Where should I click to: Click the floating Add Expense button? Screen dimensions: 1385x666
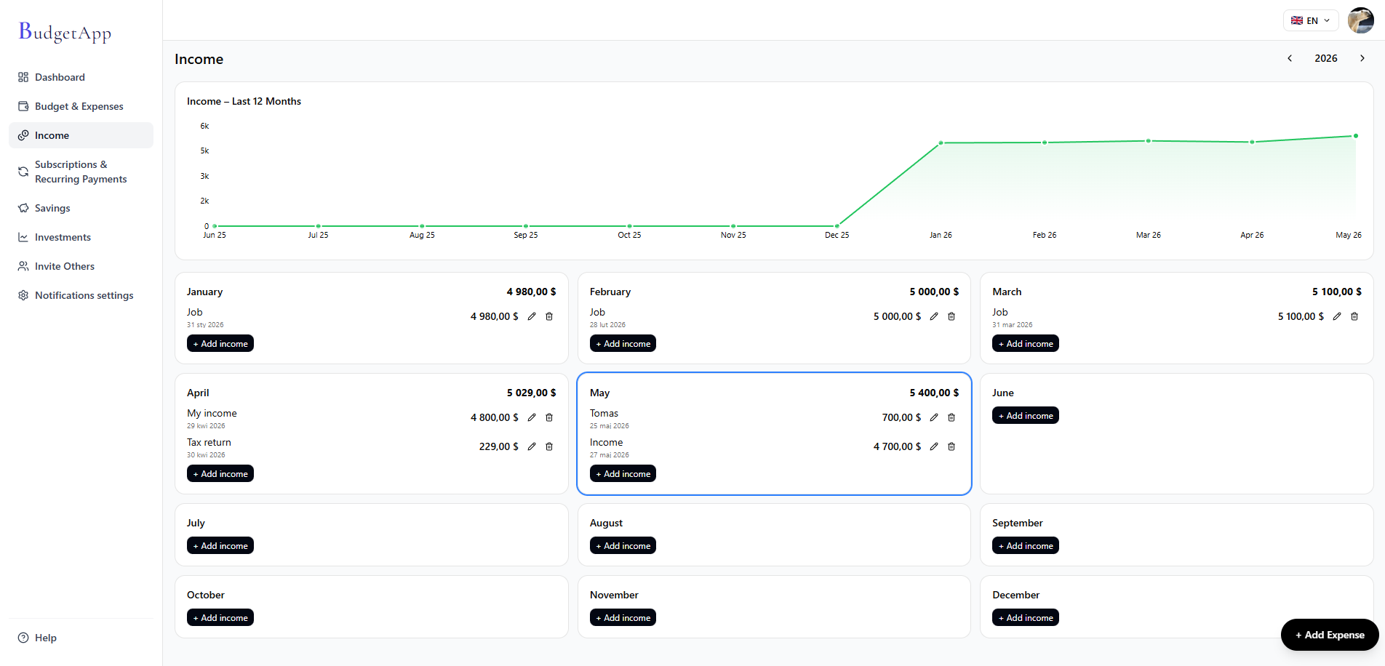click(1330, 635)
